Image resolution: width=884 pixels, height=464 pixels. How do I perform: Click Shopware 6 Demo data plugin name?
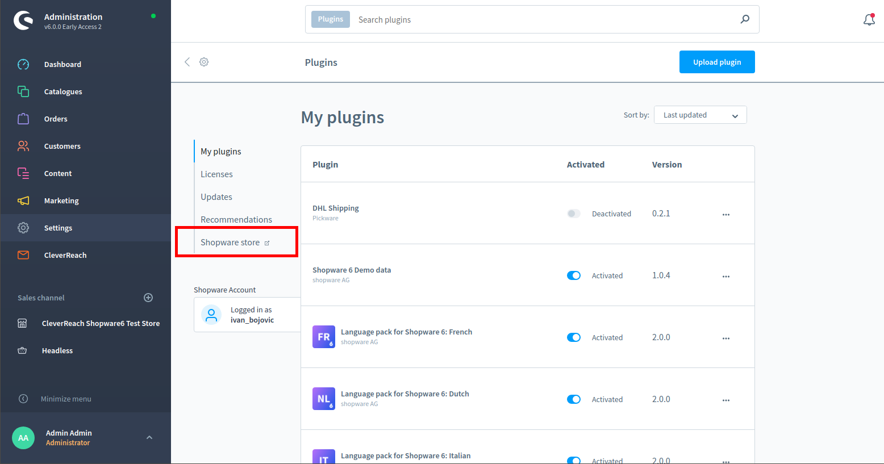[x=352, y=270]
